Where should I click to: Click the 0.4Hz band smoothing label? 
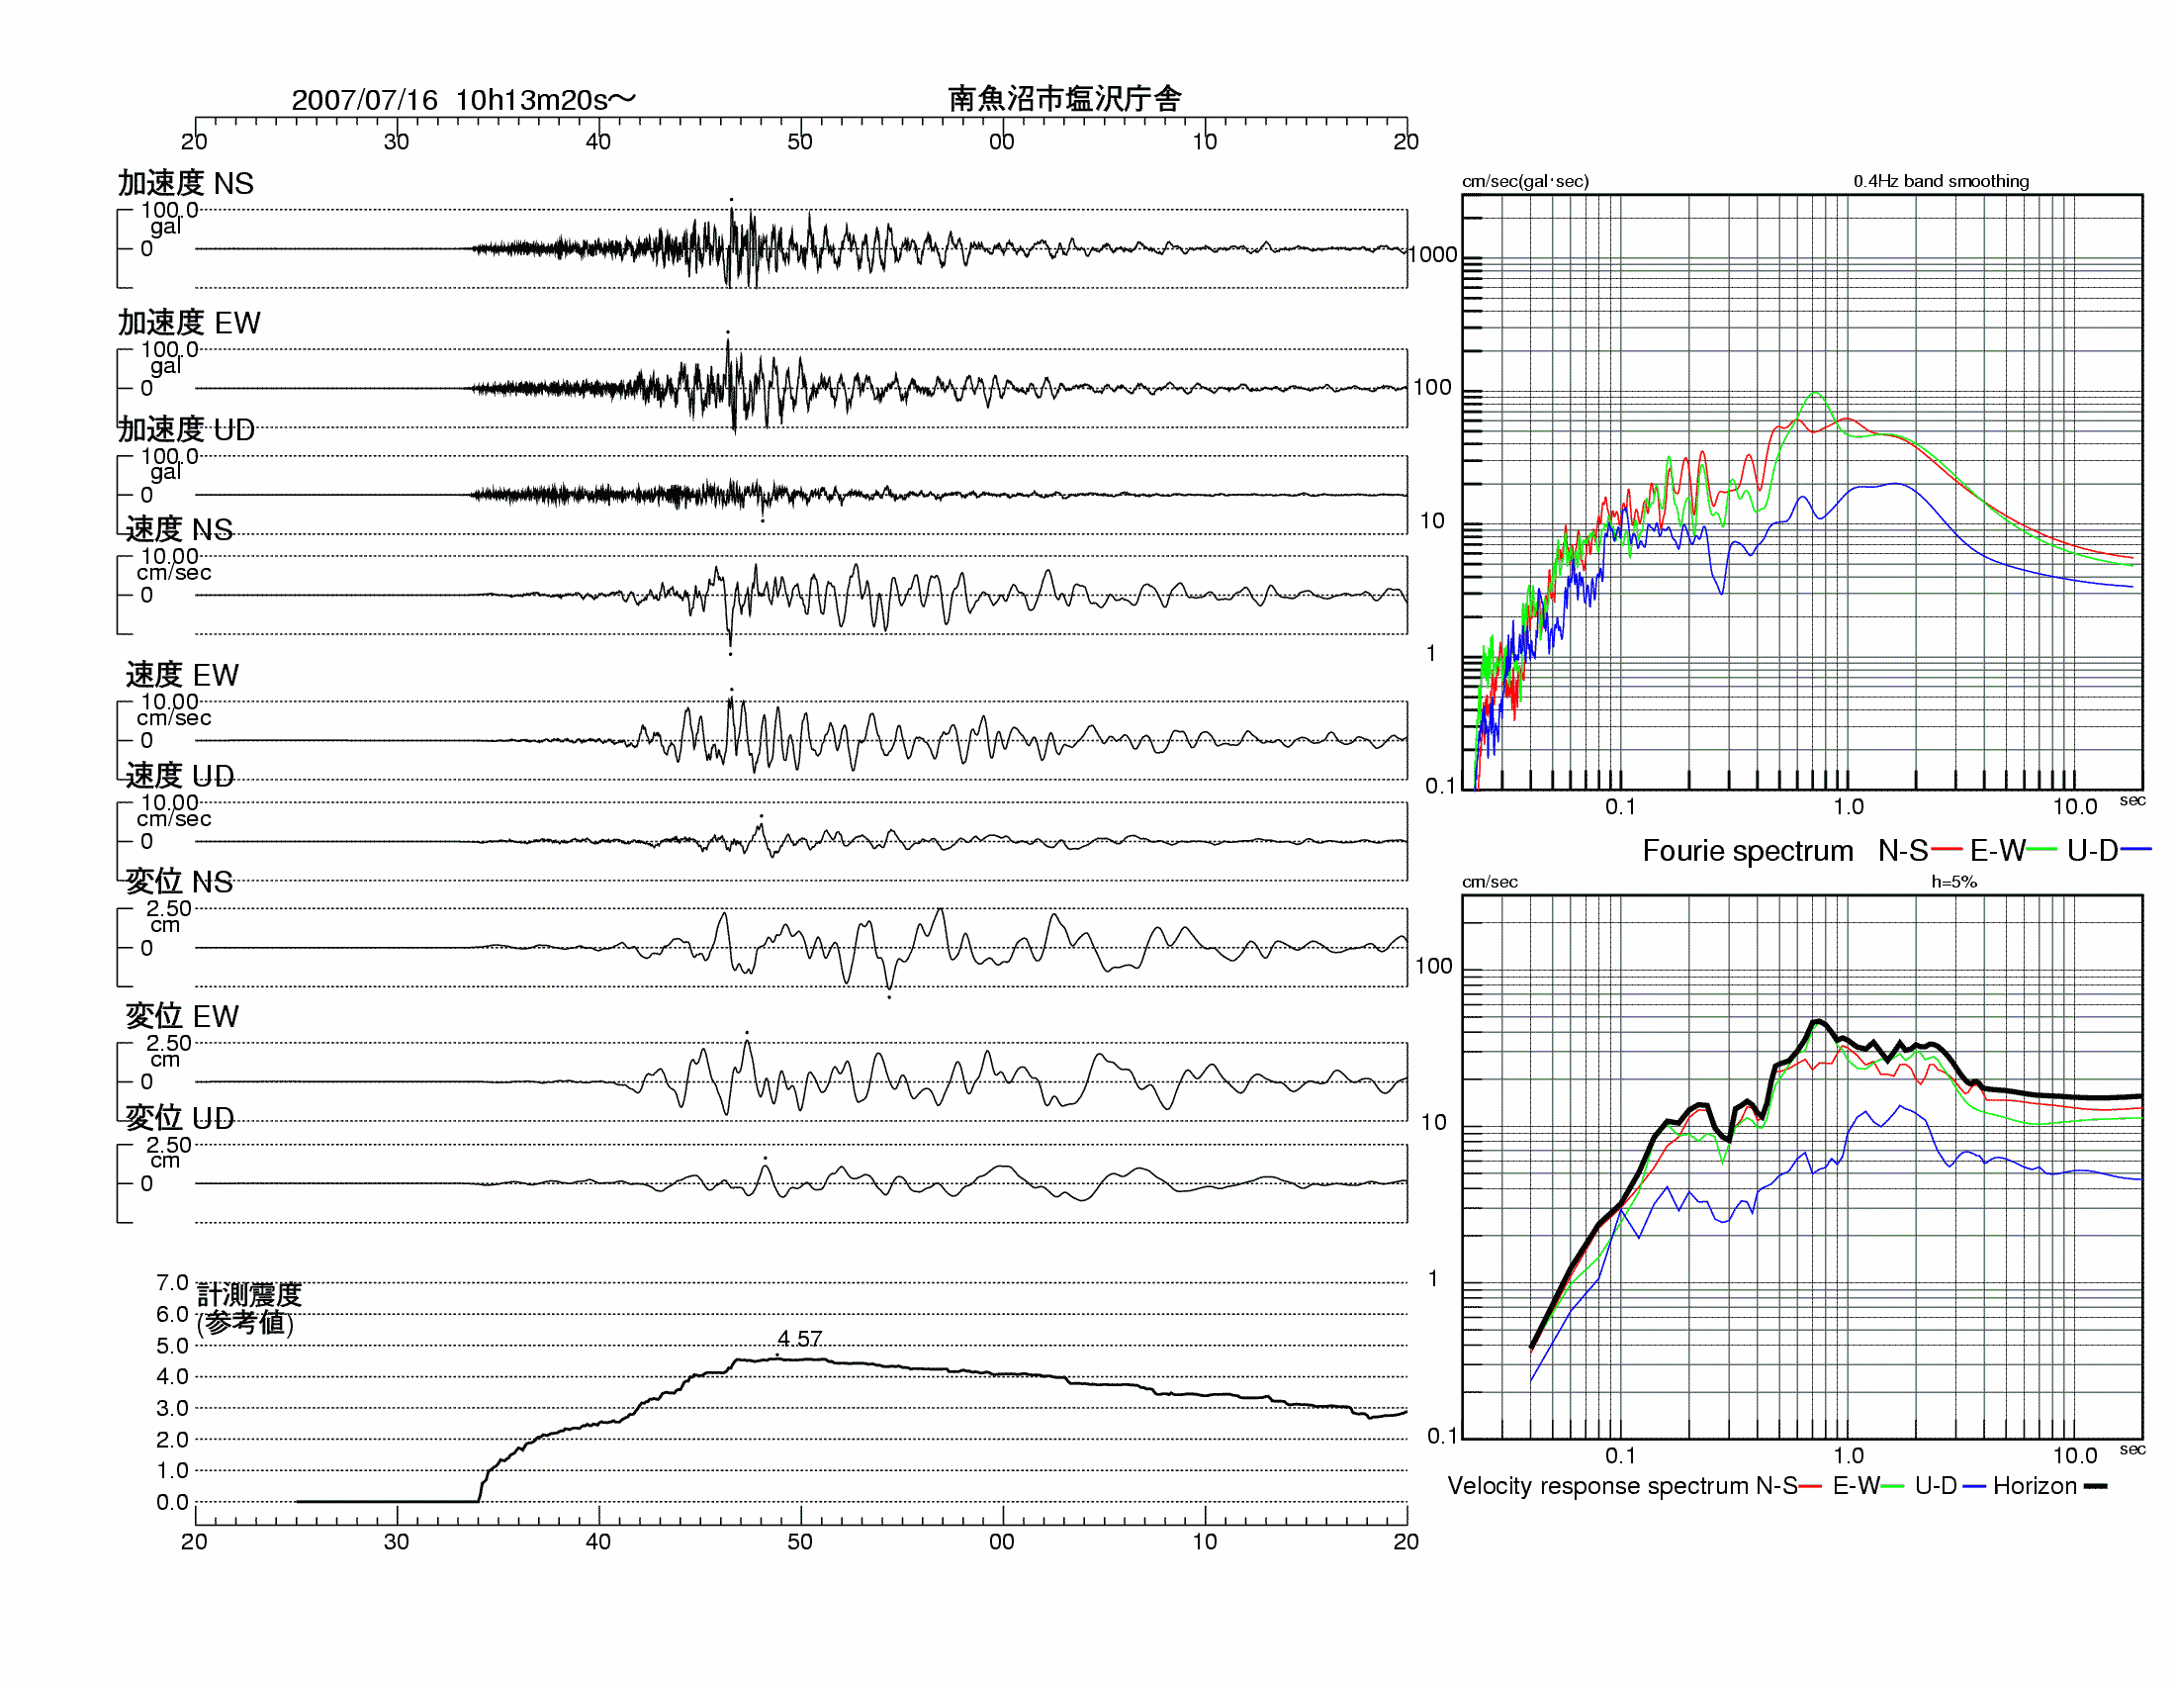pyautogui.click(x=1940, y=181)
